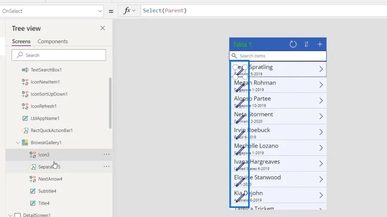
Task: Expand the fx formula options chevron
Action: (x=134, y=11)
